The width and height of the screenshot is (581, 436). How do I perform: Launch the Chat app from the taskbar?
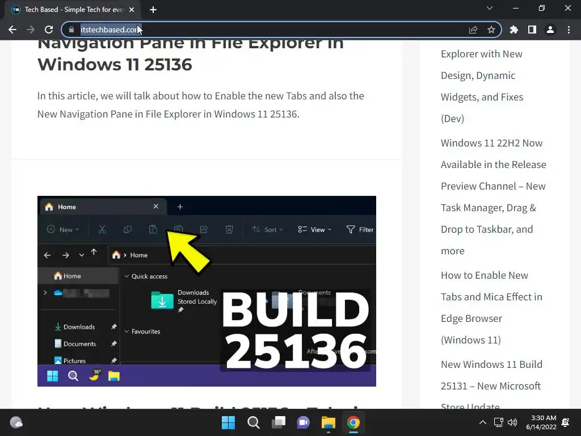pos(303,422)
